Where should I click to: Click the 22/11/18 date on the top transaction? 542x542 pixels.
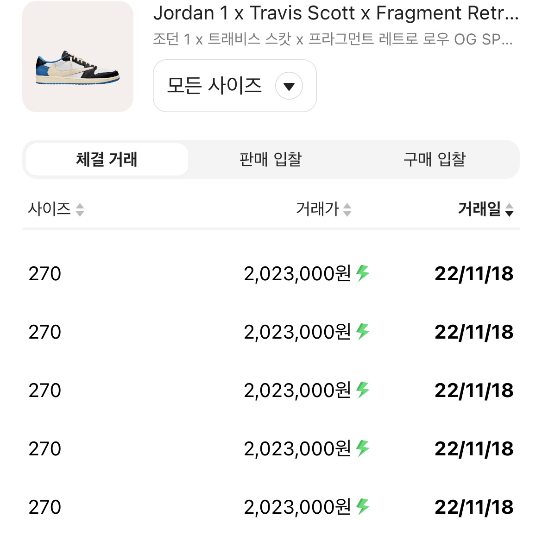[473, 273]
